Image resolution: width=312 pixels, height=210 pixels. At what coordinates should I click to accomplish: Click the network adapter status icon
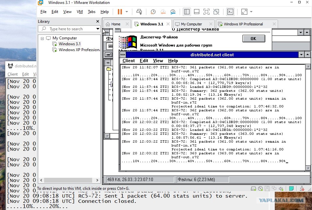(274, 189)
